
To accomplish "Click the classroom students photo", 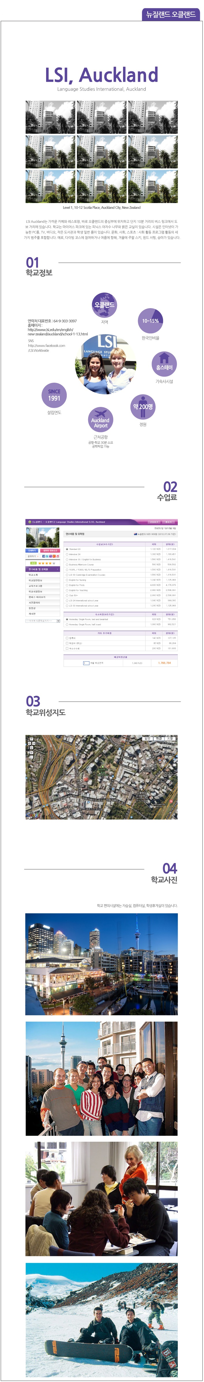I will click(102, 1199).
